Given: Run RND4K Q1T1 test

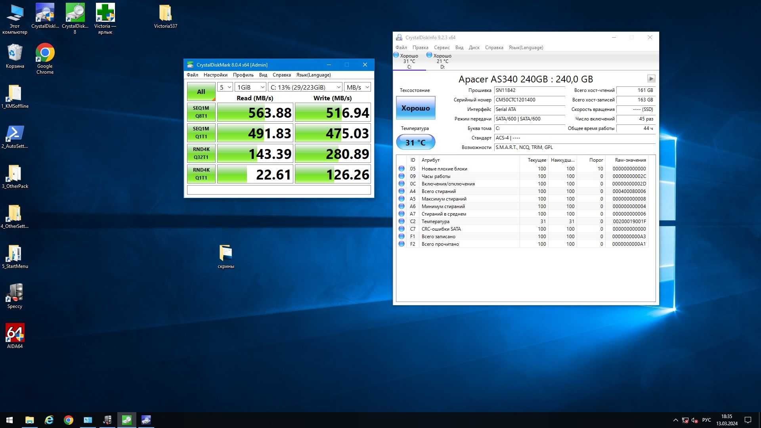Looking at the screenshot, I should click(x=201, y=174).
